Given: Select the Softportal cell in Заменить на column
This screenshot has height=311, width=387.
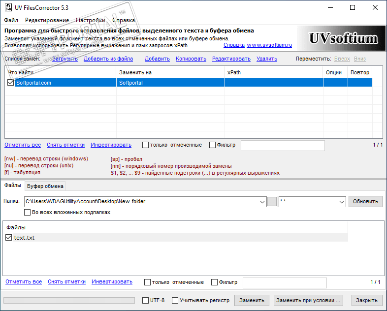Looking at the screenshot, I should 170,83.
